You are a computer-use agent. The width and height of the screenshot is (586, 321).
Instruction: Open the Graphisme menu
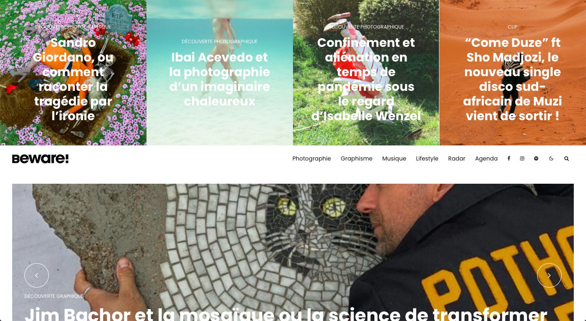pyautogui.click(x=356, y=158)
